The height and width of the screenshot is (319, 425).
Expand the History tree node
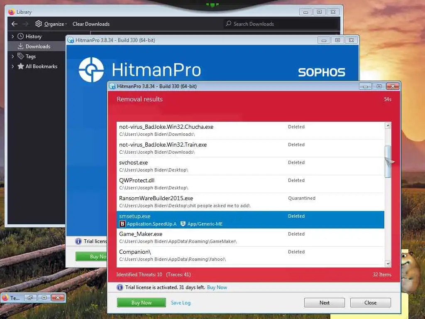12,37
